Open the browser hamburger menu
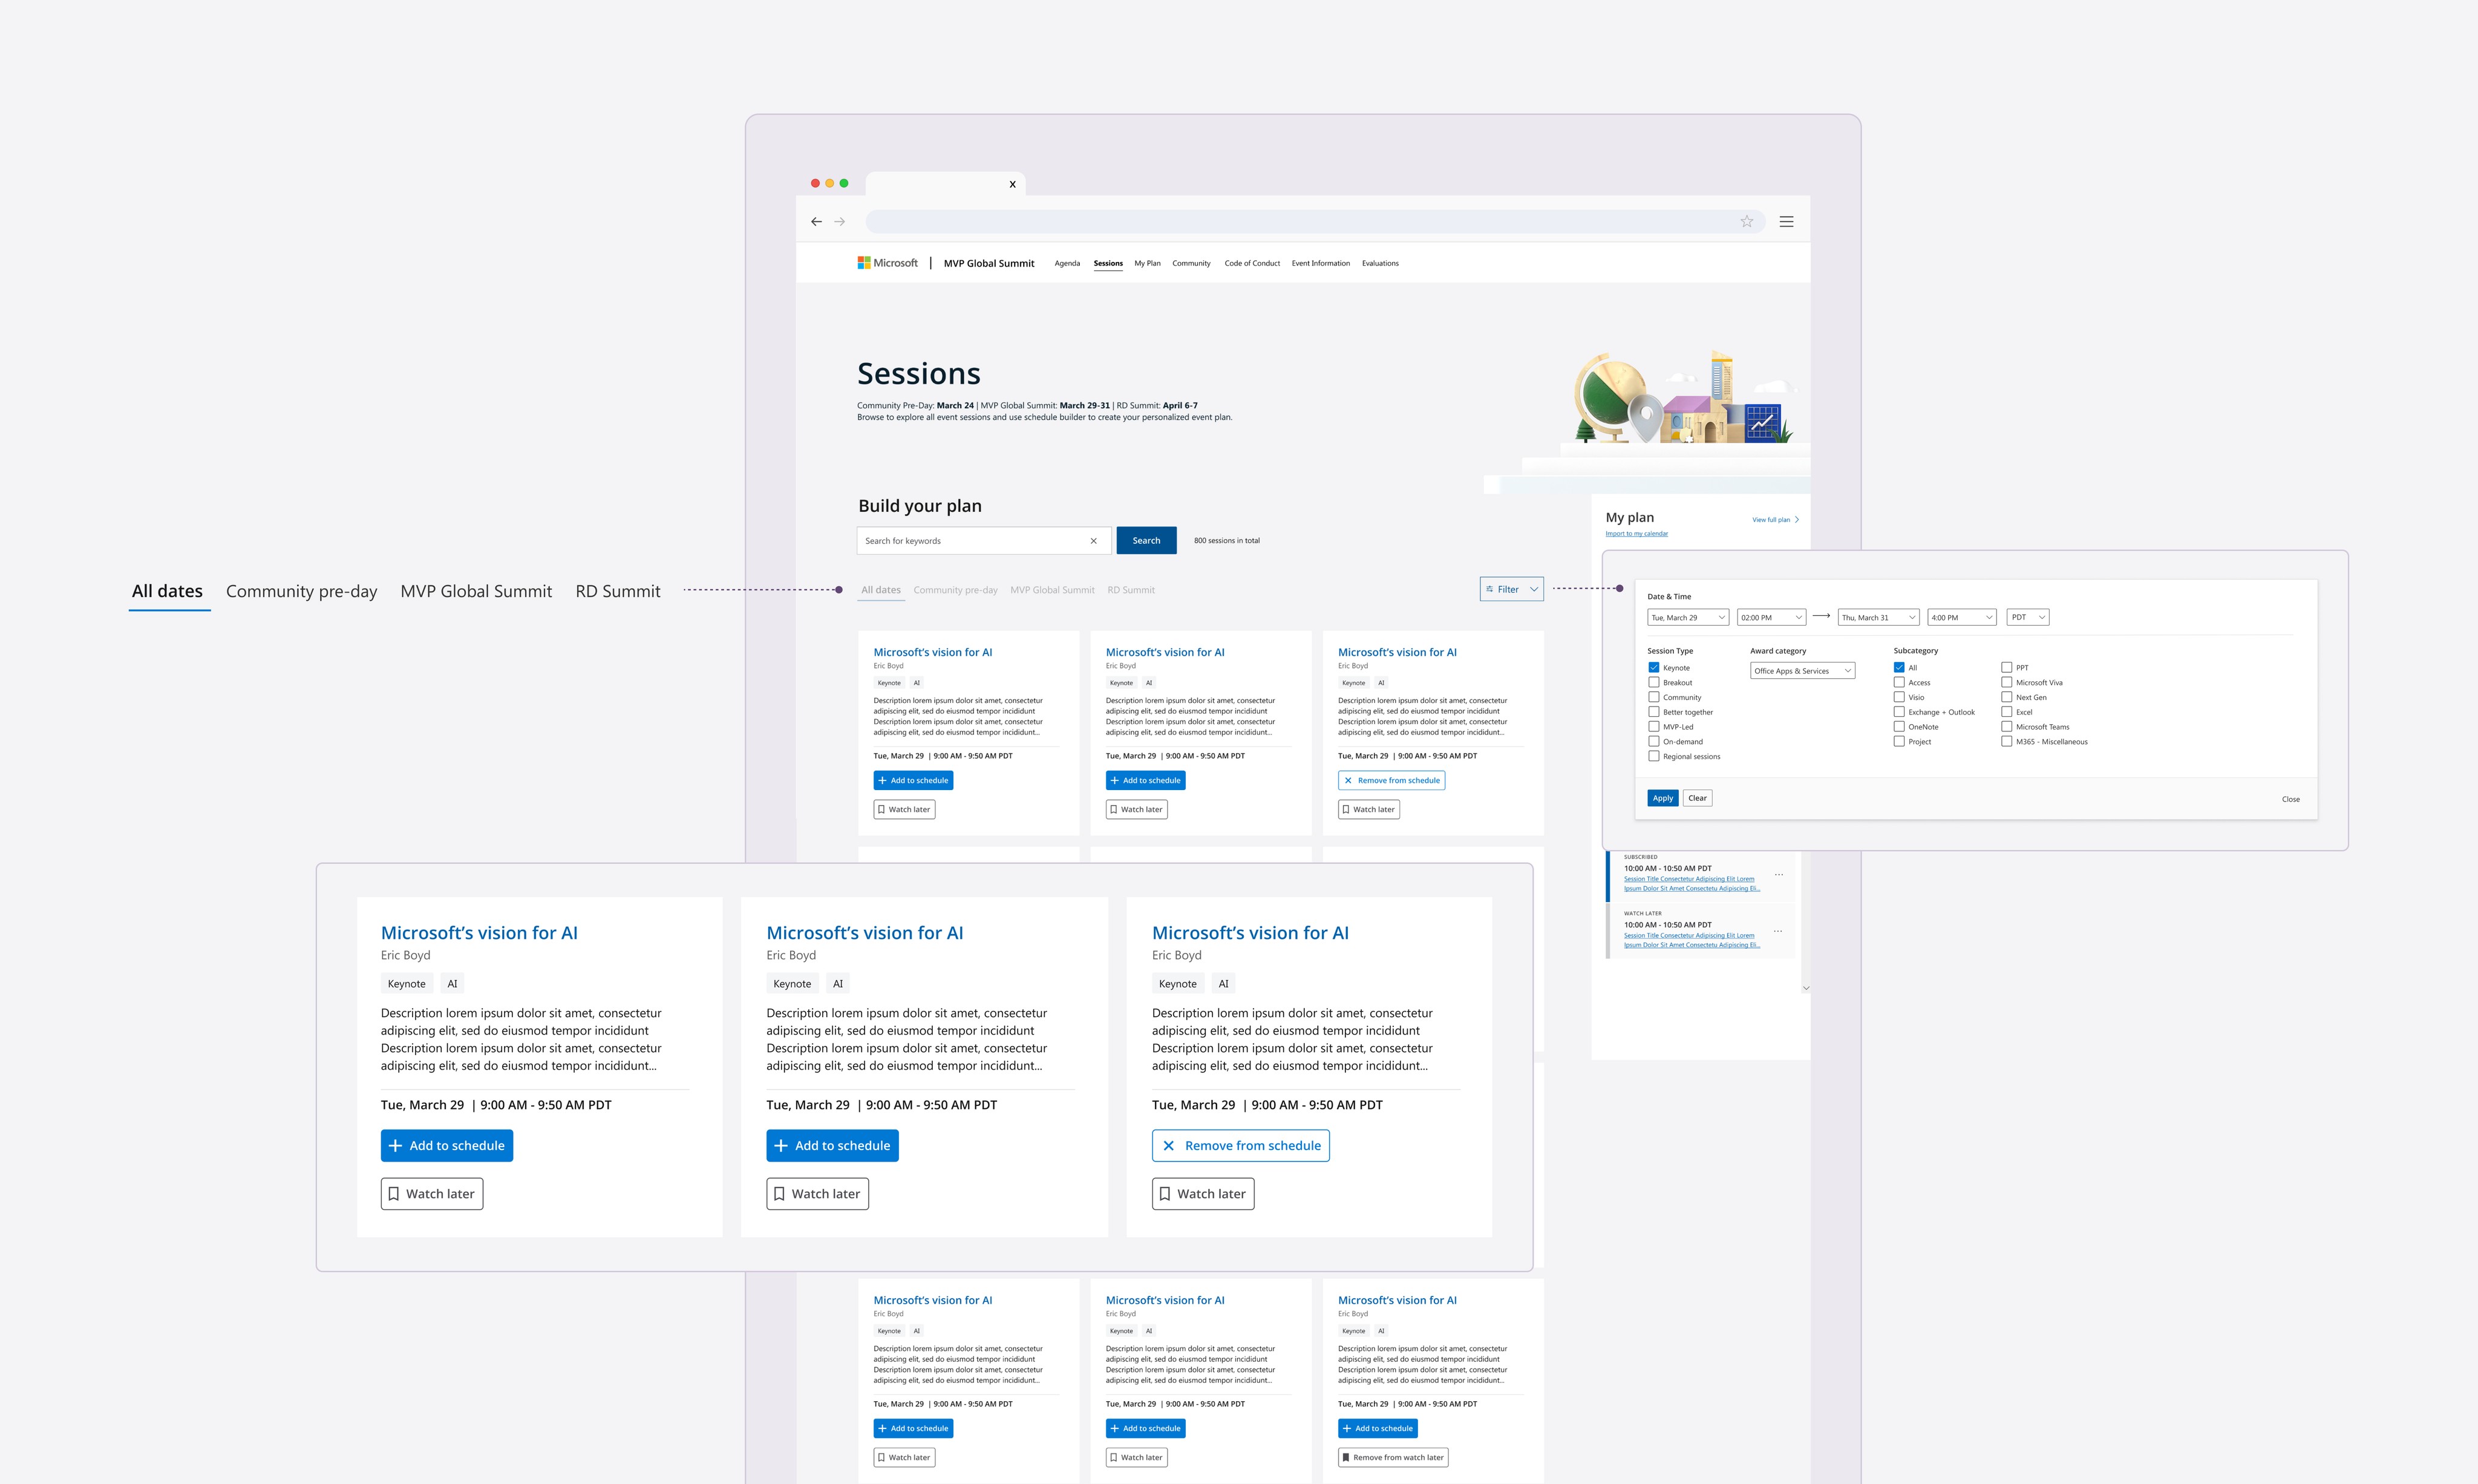Viewport: 2478px width, 1484px height. tap(1786, 222)
